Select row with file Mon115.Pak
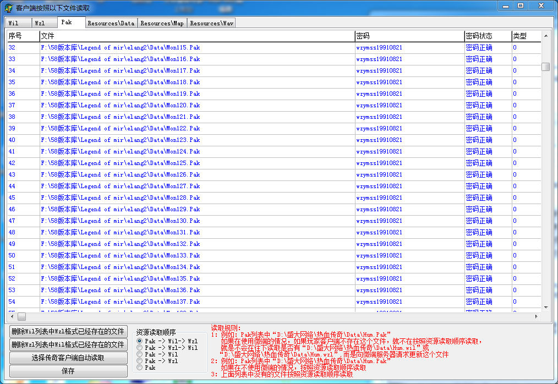Viewport: 558px width, 384px height. tap(274, 47)
